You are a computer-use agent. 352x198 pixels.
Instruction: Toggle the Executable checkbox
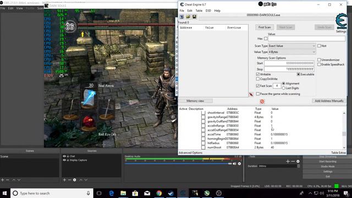[298, 74]
